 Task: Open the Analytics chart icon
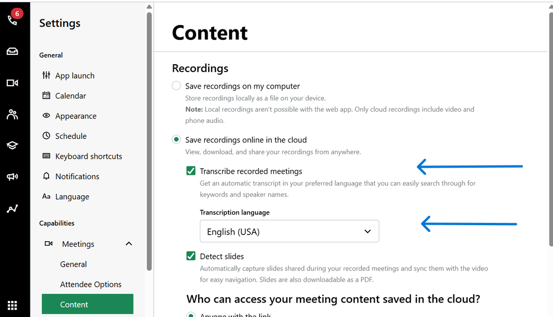[x=12, y=209]
